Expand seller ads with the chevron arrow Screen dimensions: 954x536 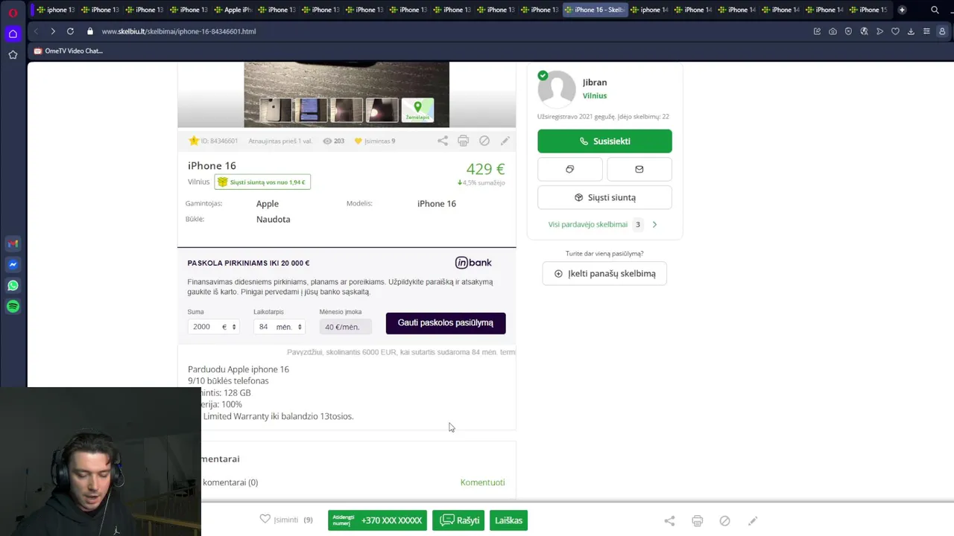click(x=654, y=224)
